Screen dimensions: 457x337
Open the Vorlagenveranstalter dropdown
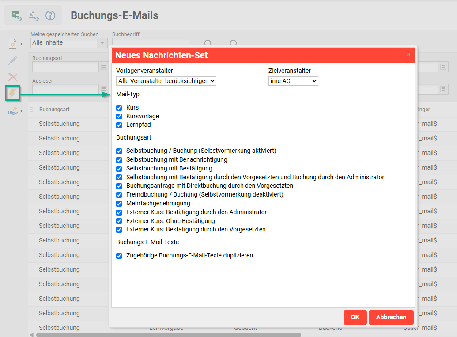(x=166, y=81)
